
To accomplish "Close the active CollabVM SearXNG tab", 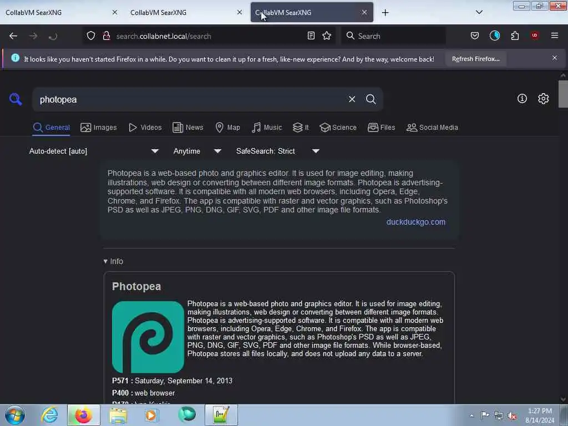I will pyautogui.click(x=364, y=12).
